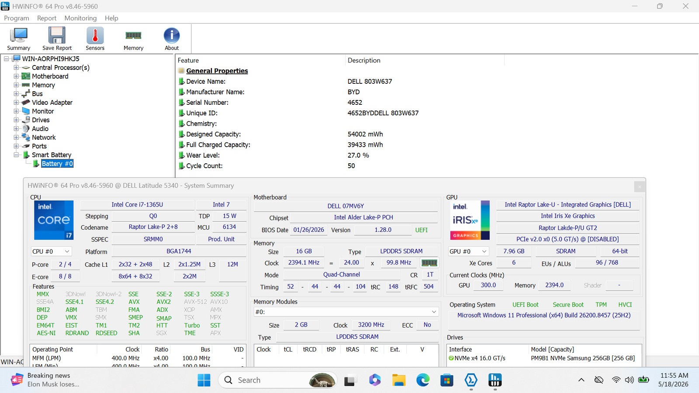Open the GPU #0 selector dropdown
699x393 pixels.
[x=468, y=252]
